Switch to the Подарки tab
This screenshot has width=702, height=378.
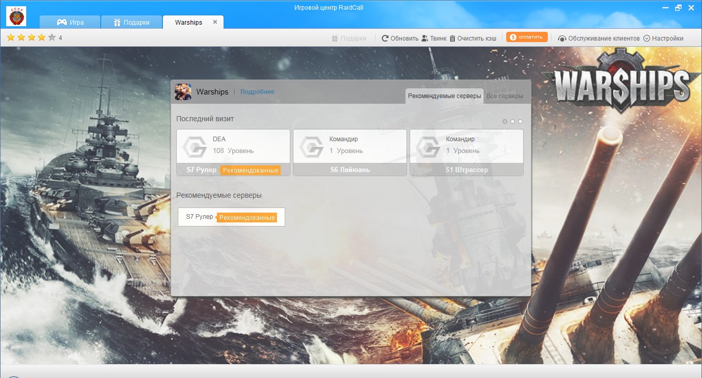pos(131,22)
